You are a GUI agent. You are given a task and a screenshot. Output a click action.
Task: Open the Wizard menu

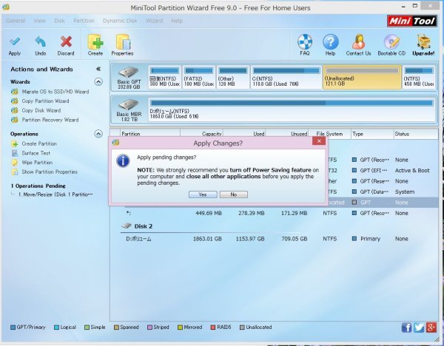pyautogui.click(x=155, y=21)
